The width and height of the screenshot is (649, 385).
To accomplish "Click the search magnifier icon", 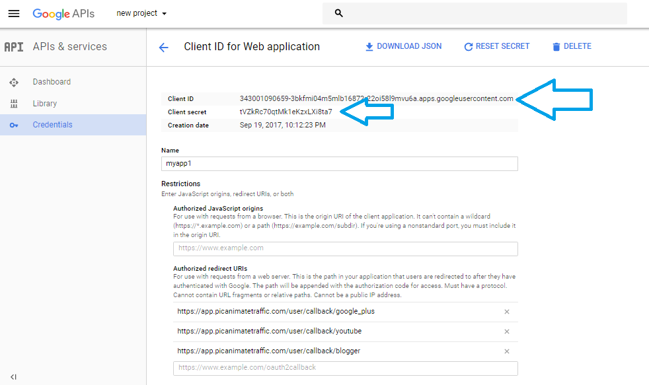I will pos(338,13).
